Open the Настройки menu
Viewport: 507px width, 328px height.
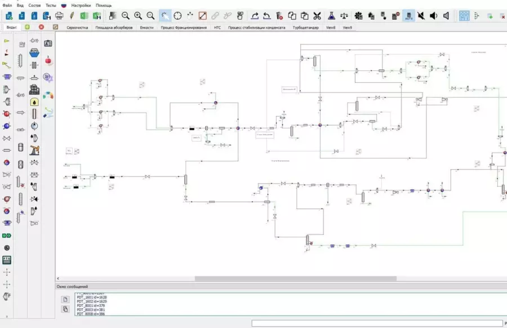pyautogui.click(x=81, y=6)
